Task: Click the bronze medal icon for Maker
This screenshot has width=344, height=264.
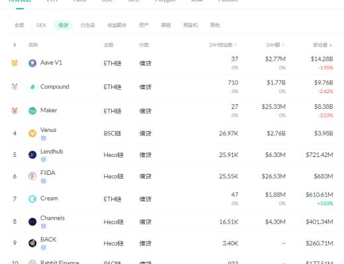Action: (x=15, y=111)
